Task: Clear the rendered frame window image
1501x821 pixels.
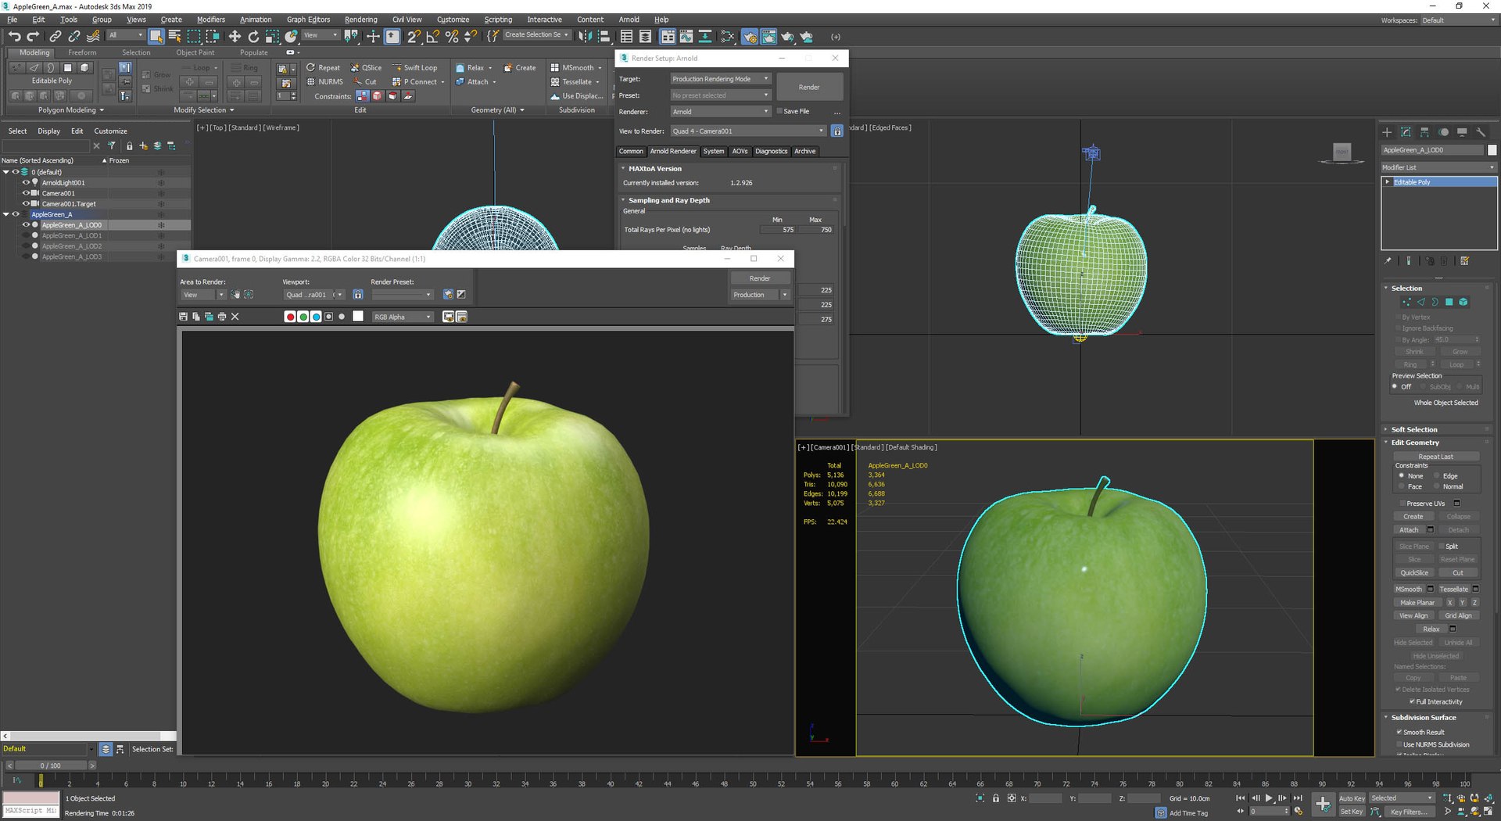Action: click(x=235, y=317)
